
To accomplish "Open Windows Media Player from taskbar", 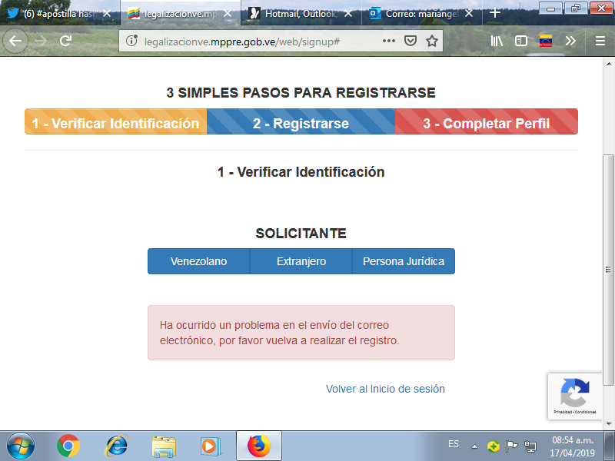I will tap(211, 446).
